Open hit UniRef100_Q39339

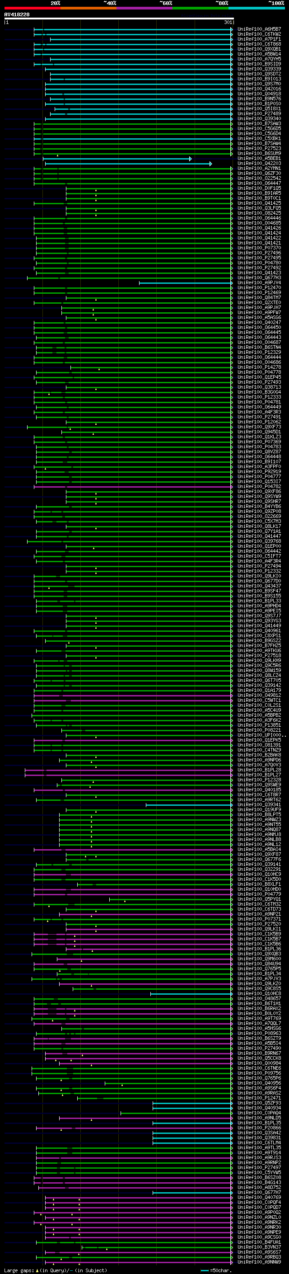[259, 69]
